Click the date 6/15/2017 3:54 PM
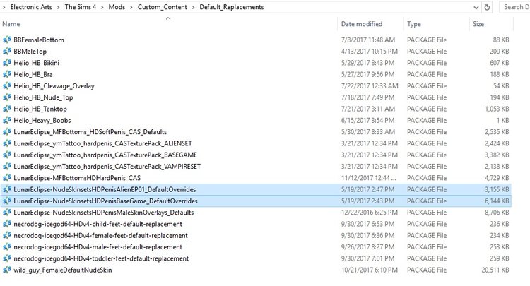 [367, 120]
